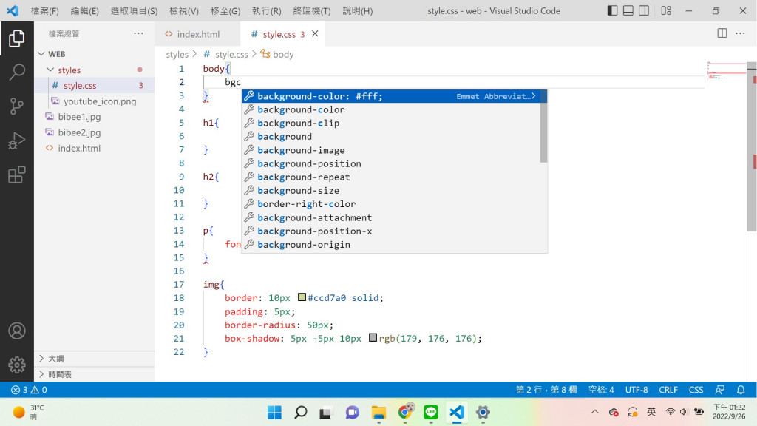Open the Explorer view in activity bar
This screenshot has height=426, width=757.
[16, 38]
